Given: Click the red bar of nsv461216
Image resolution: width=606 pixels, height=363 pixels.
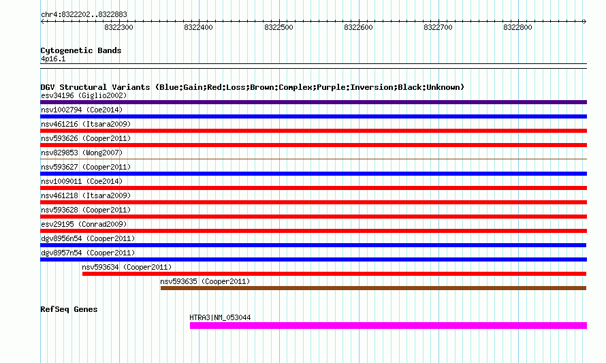Looking at the screenshot, I should pos(313,131).
